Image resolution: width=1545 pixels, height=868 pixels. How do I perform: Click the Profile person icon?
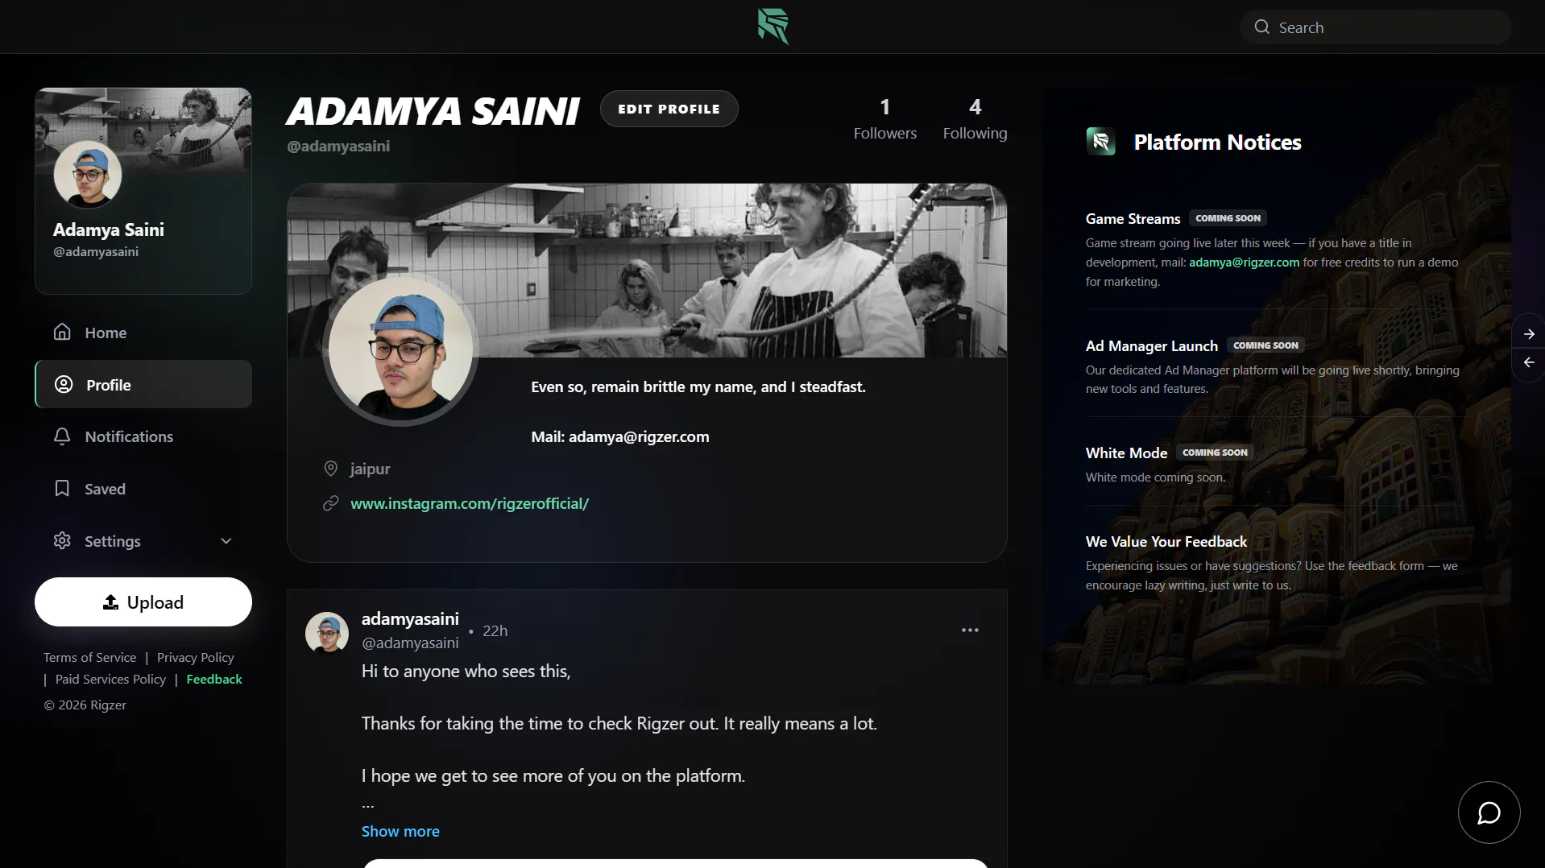pyautogui.click(x=64, y=384)
